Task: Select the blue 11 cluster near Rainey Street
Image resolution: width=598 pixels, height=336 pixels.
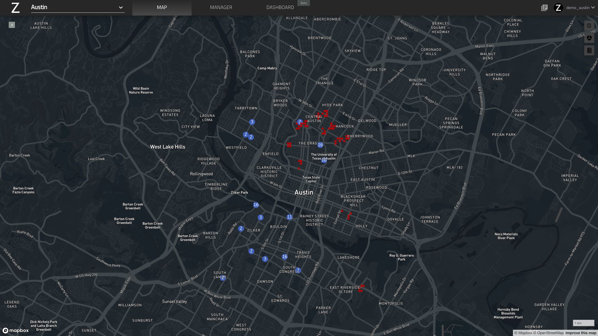Action: (289, 217)
